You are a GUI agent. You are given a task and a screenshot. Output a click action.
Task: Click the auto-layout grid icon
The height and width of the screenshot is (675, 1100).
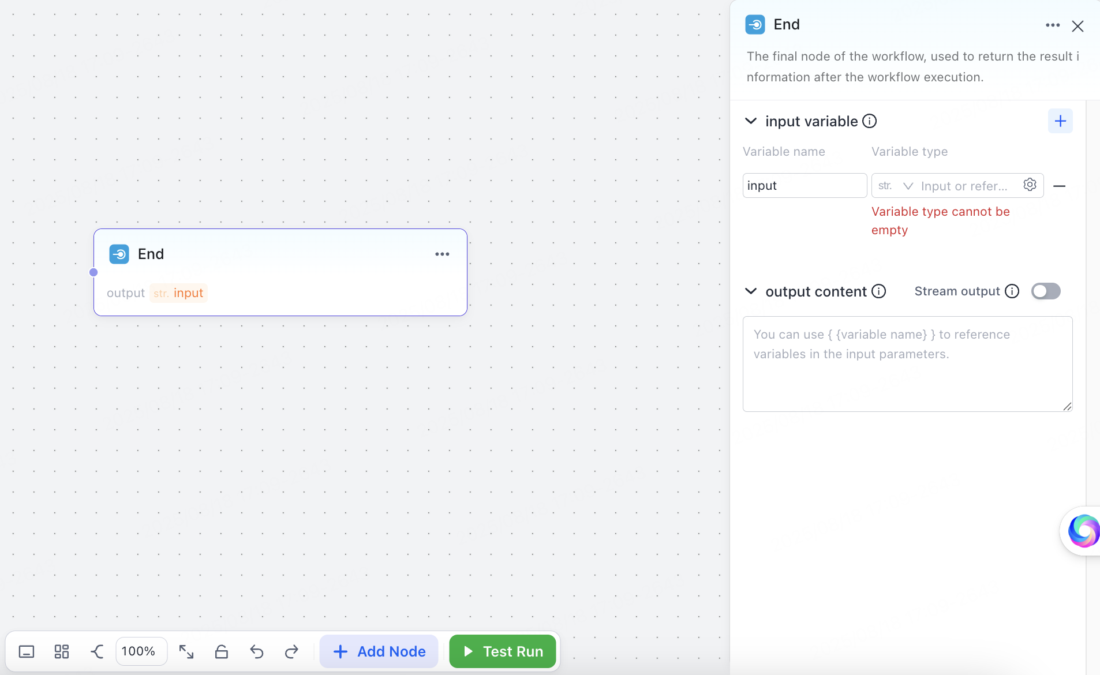click(x=62, y=651)
